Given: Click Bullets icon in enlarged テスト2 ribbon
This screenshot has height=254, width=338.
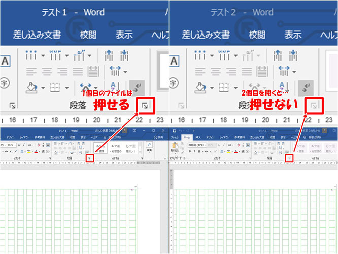Looking at the screenshot, I should (x=200, y=55).
